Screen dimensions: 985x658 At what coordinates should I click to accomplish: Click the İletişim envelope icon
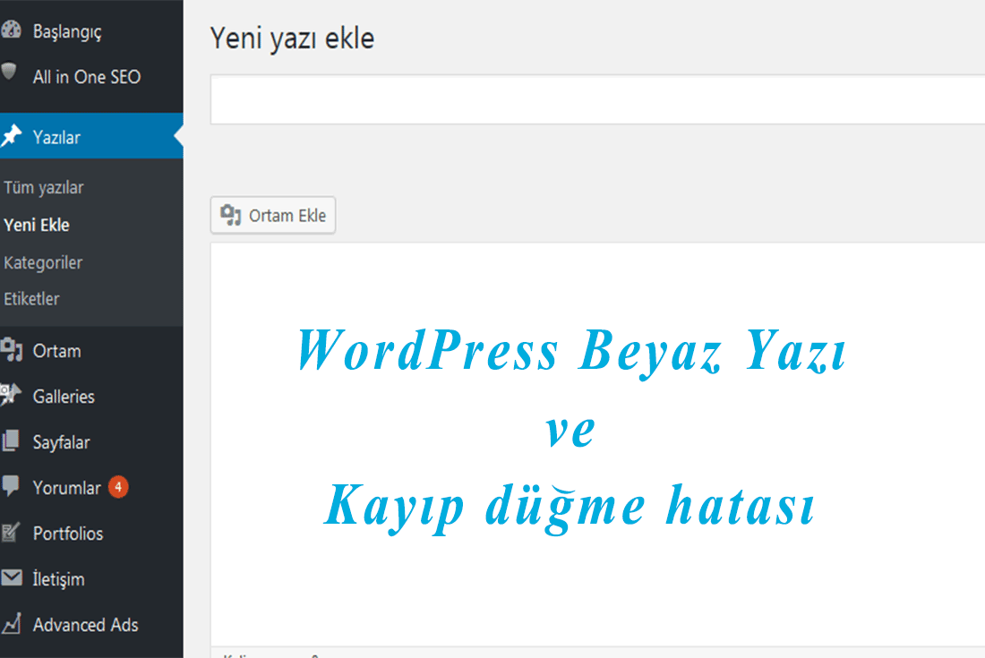(x=12, y=577)
